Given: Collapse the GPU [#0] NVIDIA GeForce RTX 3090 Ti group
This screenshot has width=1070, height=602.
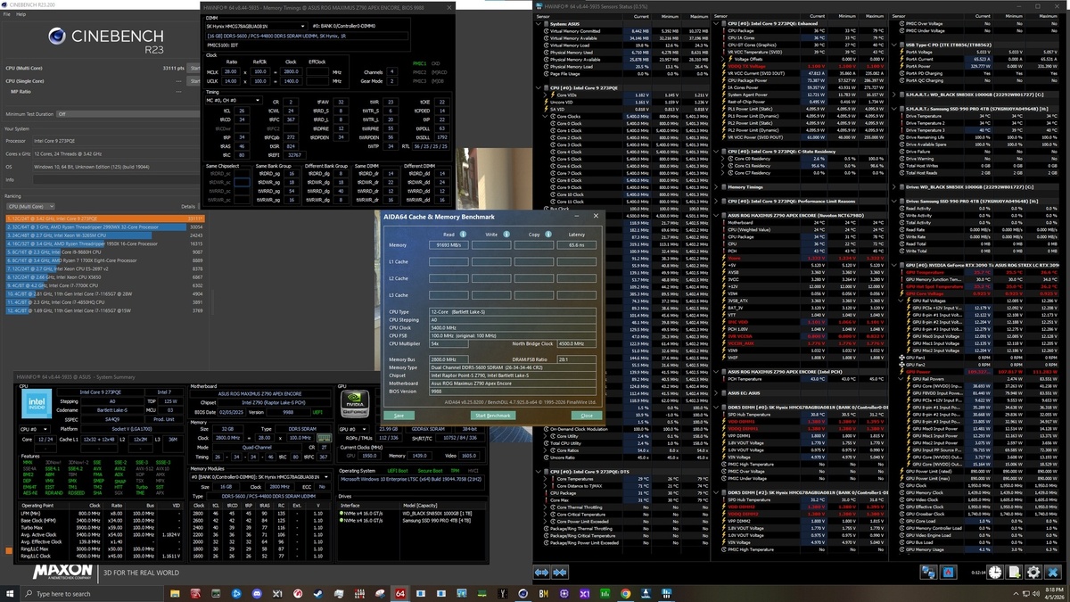Looking at the screenshot, I should pos(894,265).
